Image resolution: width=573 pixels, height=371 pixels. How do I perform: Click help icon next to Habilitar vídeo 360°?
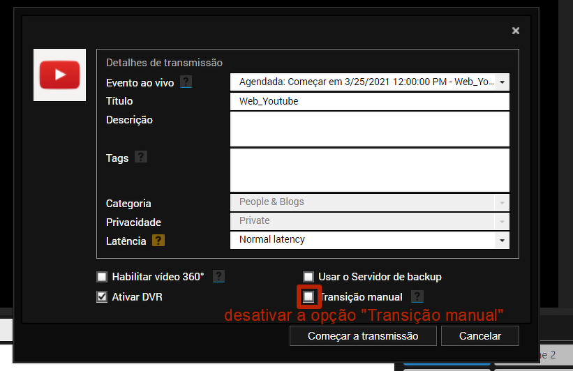218,276
